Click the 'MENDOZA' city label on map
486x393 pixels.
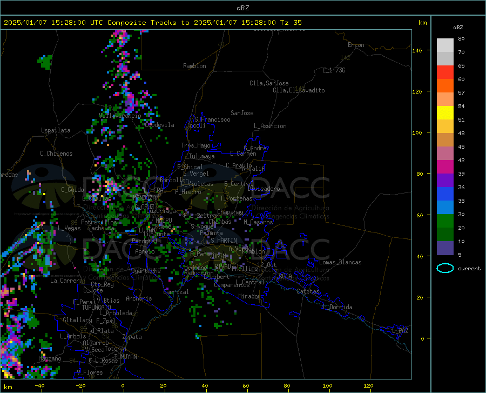(144, 198)
